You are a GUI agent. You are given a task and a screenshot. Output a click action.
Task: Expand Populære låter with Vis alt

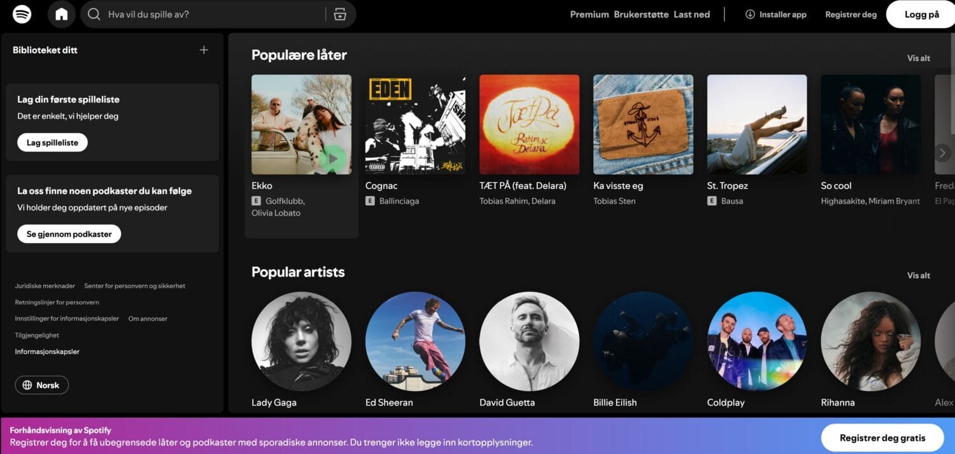click(x=918, y=58)
